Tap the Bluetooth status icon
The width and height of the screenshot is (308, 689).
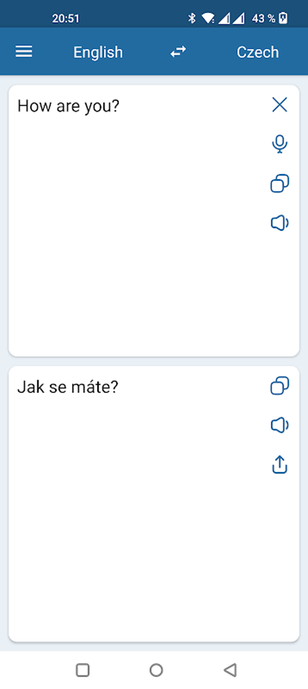pyautogui.click(x=192, y=18)
